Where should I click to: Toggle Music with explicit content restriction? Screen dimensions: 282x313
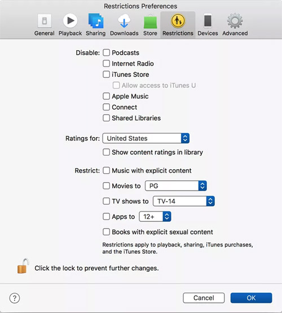[x=106, y=170]
